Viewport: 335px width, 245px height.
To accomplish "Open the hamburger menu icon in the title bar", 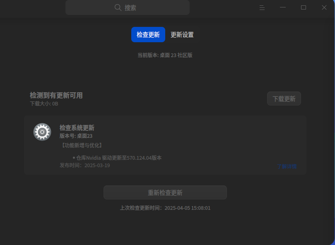I will click(x=262, y=8).
